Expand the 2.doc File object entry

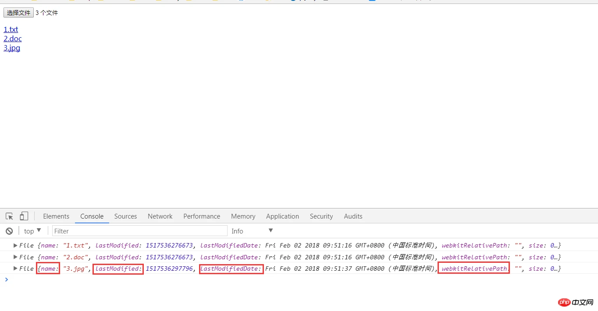pos(16,257)
